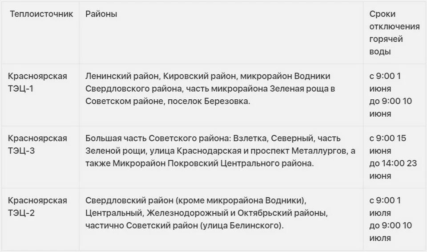Click the districts text starting 'Свердловский район (кроме'
This screenshot has width=427, height=252.
click(206, 213)
